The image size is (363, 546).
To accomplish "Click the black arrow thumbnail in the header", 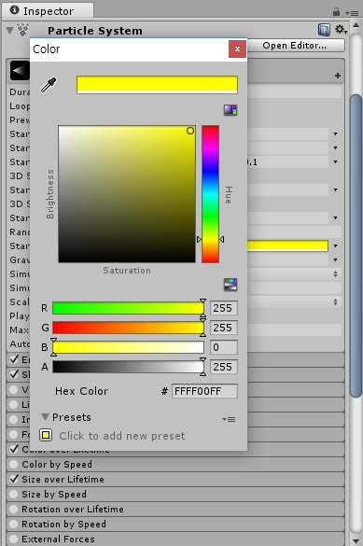I will point(20,71).
